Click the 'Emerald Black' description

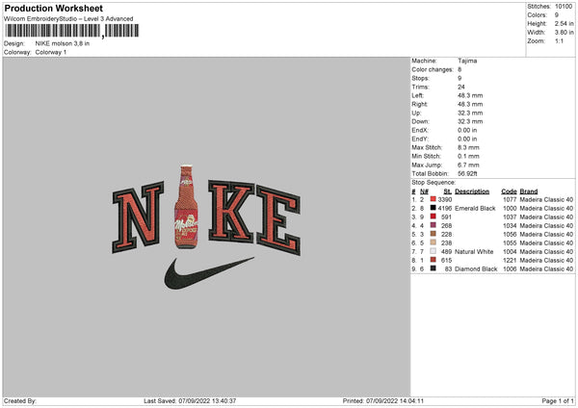coord(475,209)
